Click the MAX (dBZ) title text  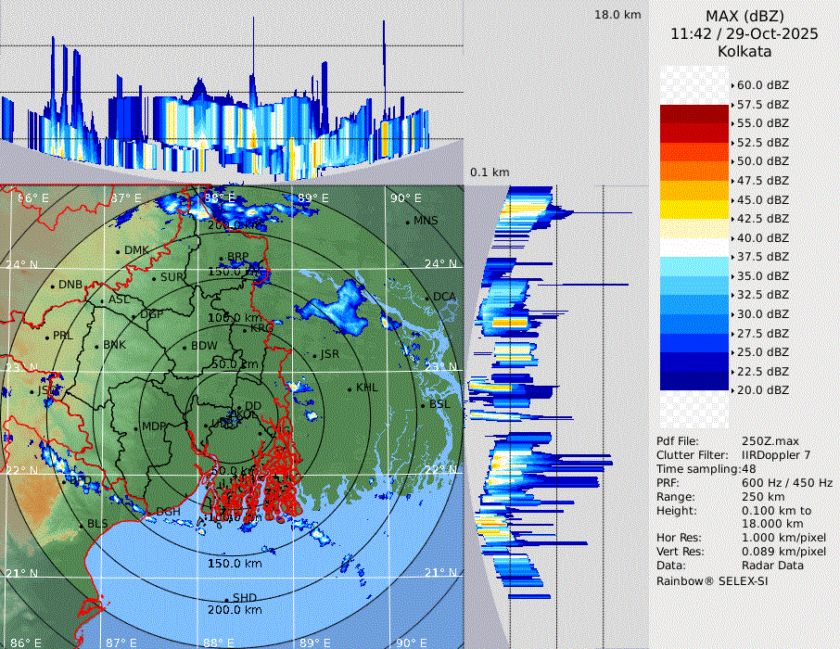pos(745,16)
